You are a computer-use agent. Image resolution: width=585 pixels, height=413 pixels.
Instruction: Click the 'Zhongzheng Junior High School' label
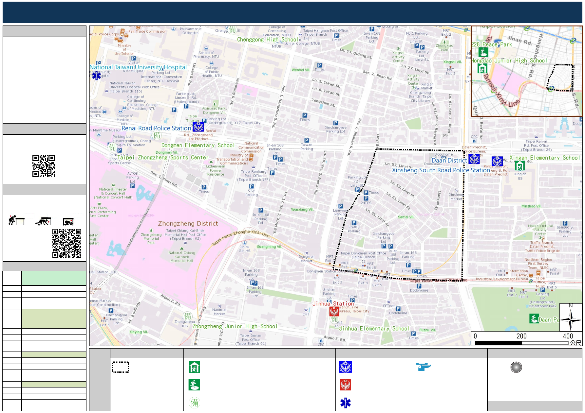tap(235, 326)
